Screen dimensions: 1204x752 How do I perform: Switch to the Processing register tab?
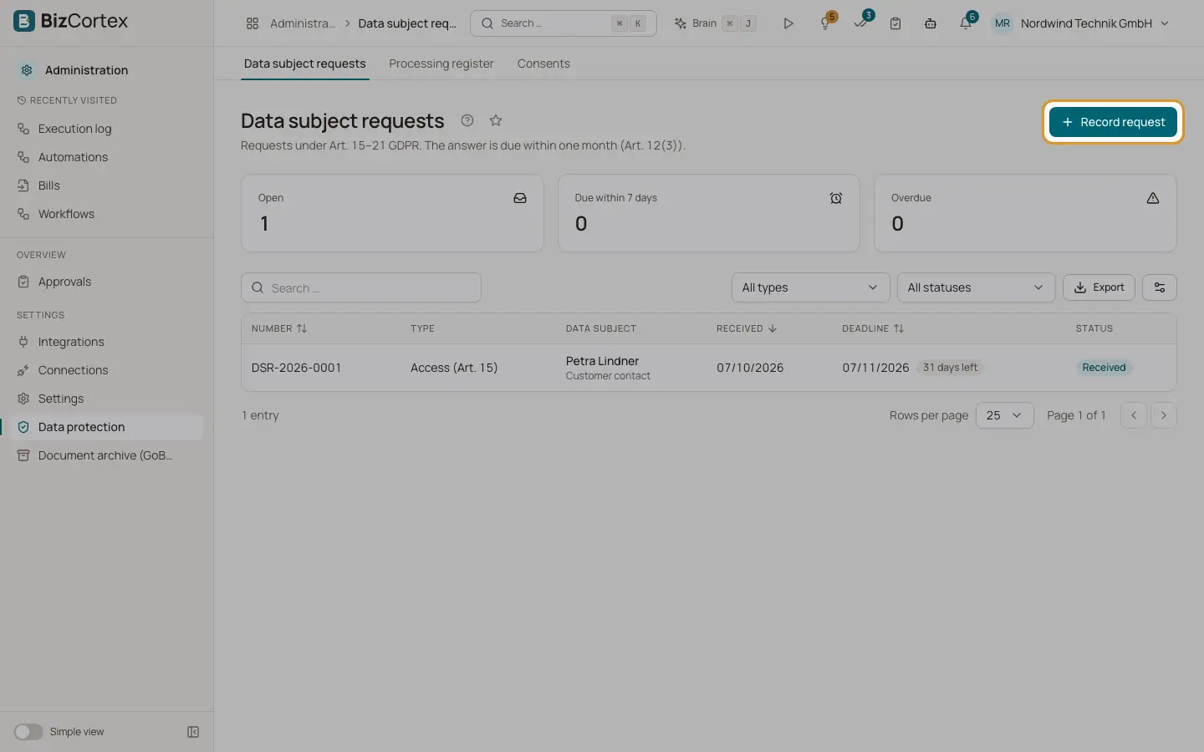coord(441,64)
